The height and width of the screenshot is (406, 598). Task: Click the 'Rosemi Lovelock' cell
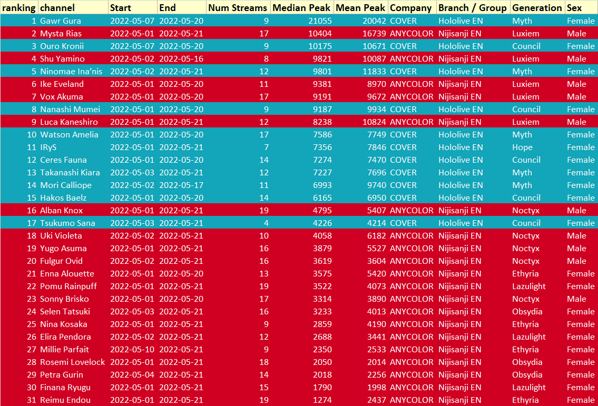click(73, 362)
